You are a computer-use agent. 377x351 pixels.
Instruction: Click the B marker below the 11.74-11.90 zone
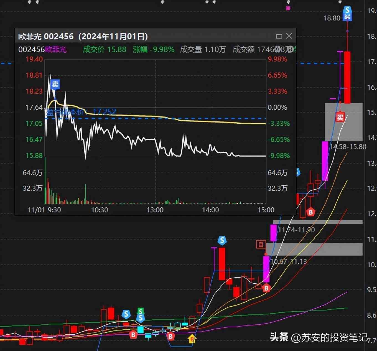[310, 212]
